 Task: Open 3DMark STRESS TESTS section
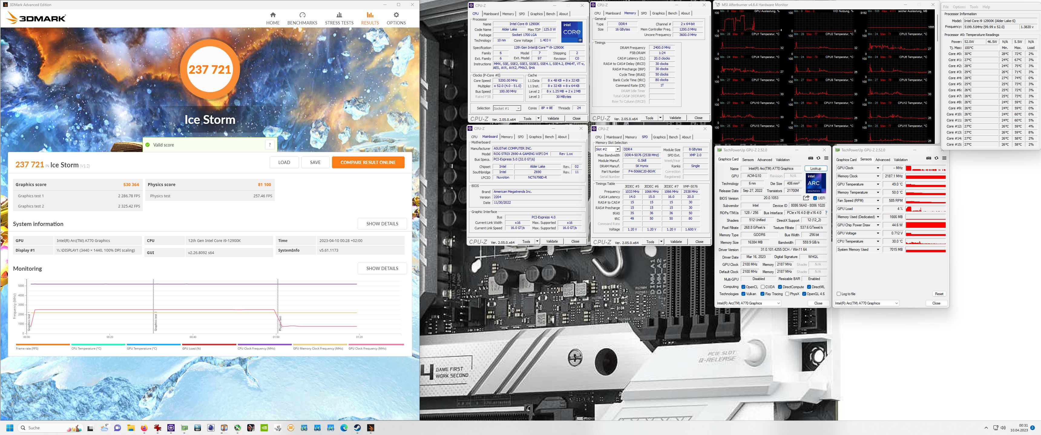click(x=339, y=18)
